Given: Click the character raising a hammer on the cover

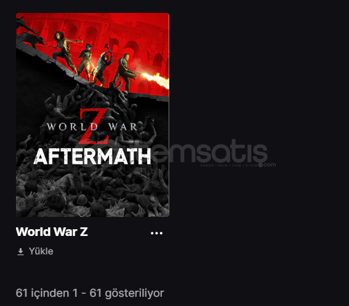Looking at the screenshot, I should 103,66.
